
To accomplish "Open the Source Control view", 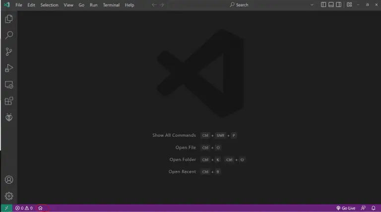I will pyautogui.click(x=8, y=52).
